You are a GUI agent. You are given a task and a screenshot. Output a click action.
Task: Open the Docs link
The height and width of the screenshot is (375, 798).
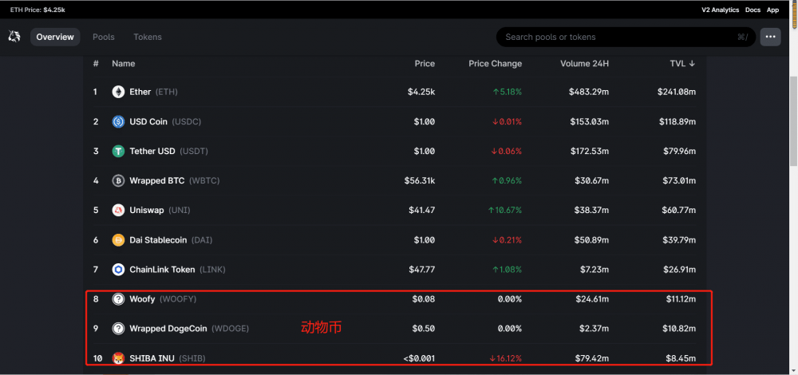point(753,10)
